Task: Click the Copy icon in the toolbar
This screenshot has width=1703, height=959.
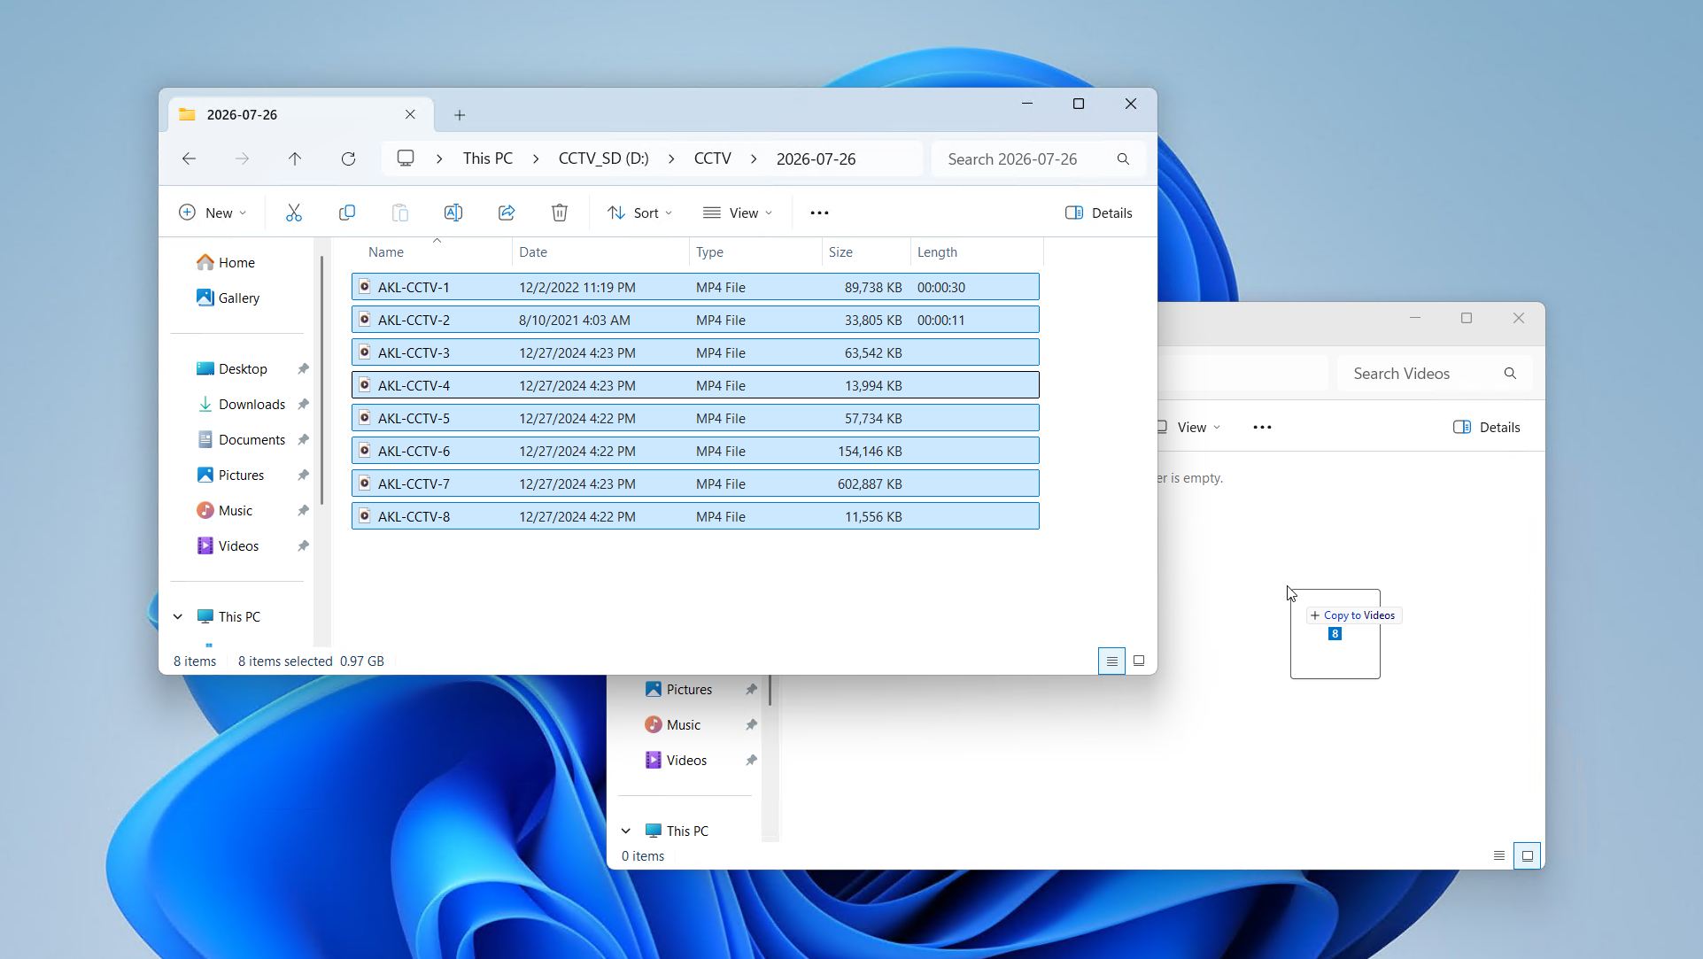Action: pyautogui.click(x=347, y=213)
